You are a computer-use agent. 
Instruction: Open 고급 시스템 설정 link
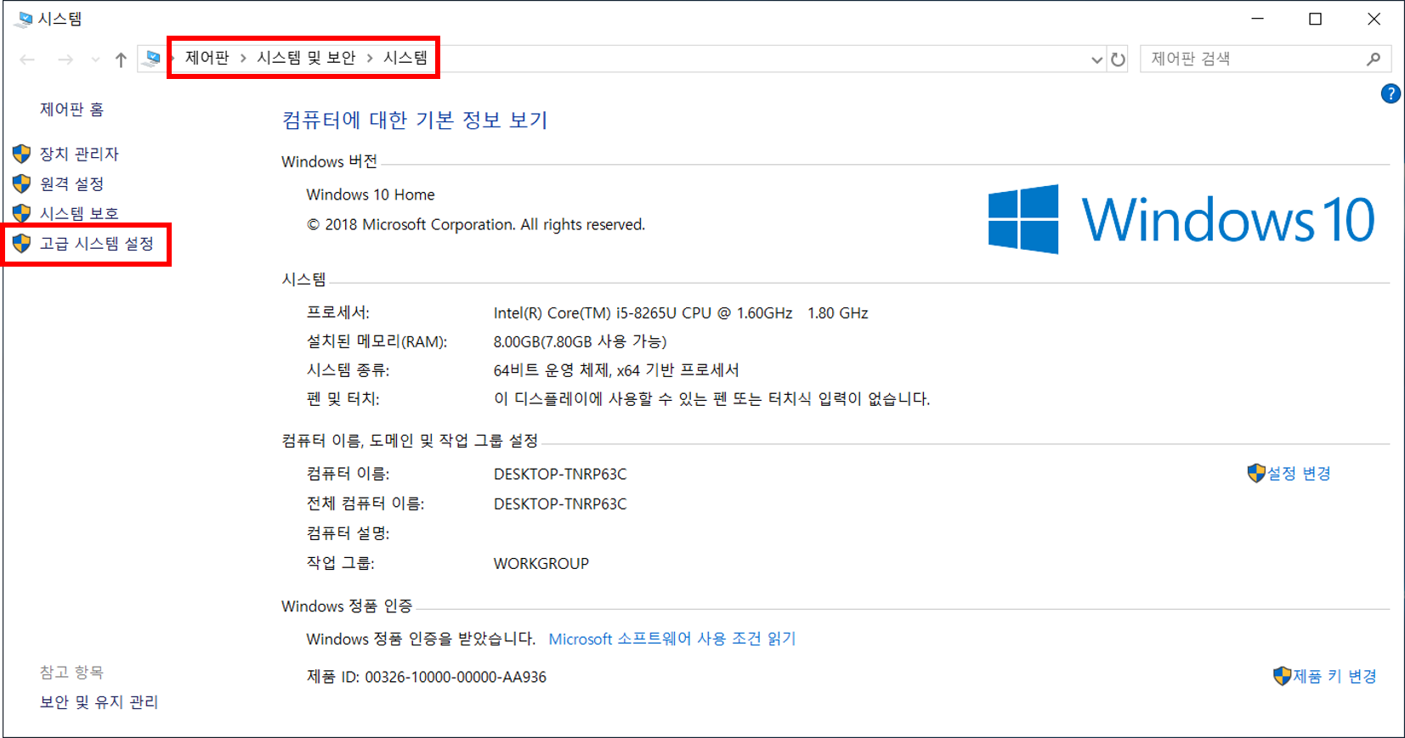97,244
